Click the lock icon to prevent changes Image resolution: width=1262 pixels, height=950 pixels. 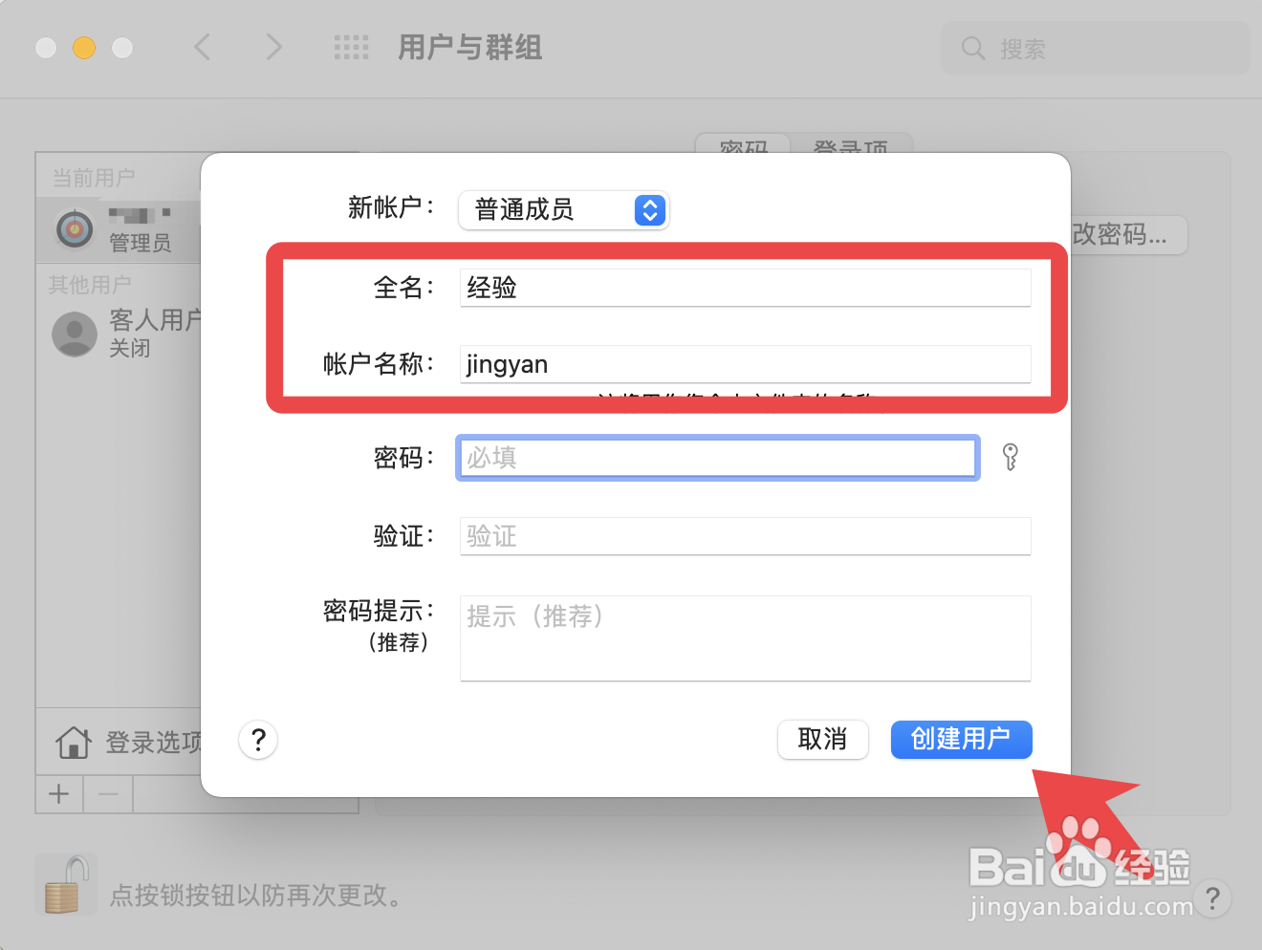[x=67, y=885]
